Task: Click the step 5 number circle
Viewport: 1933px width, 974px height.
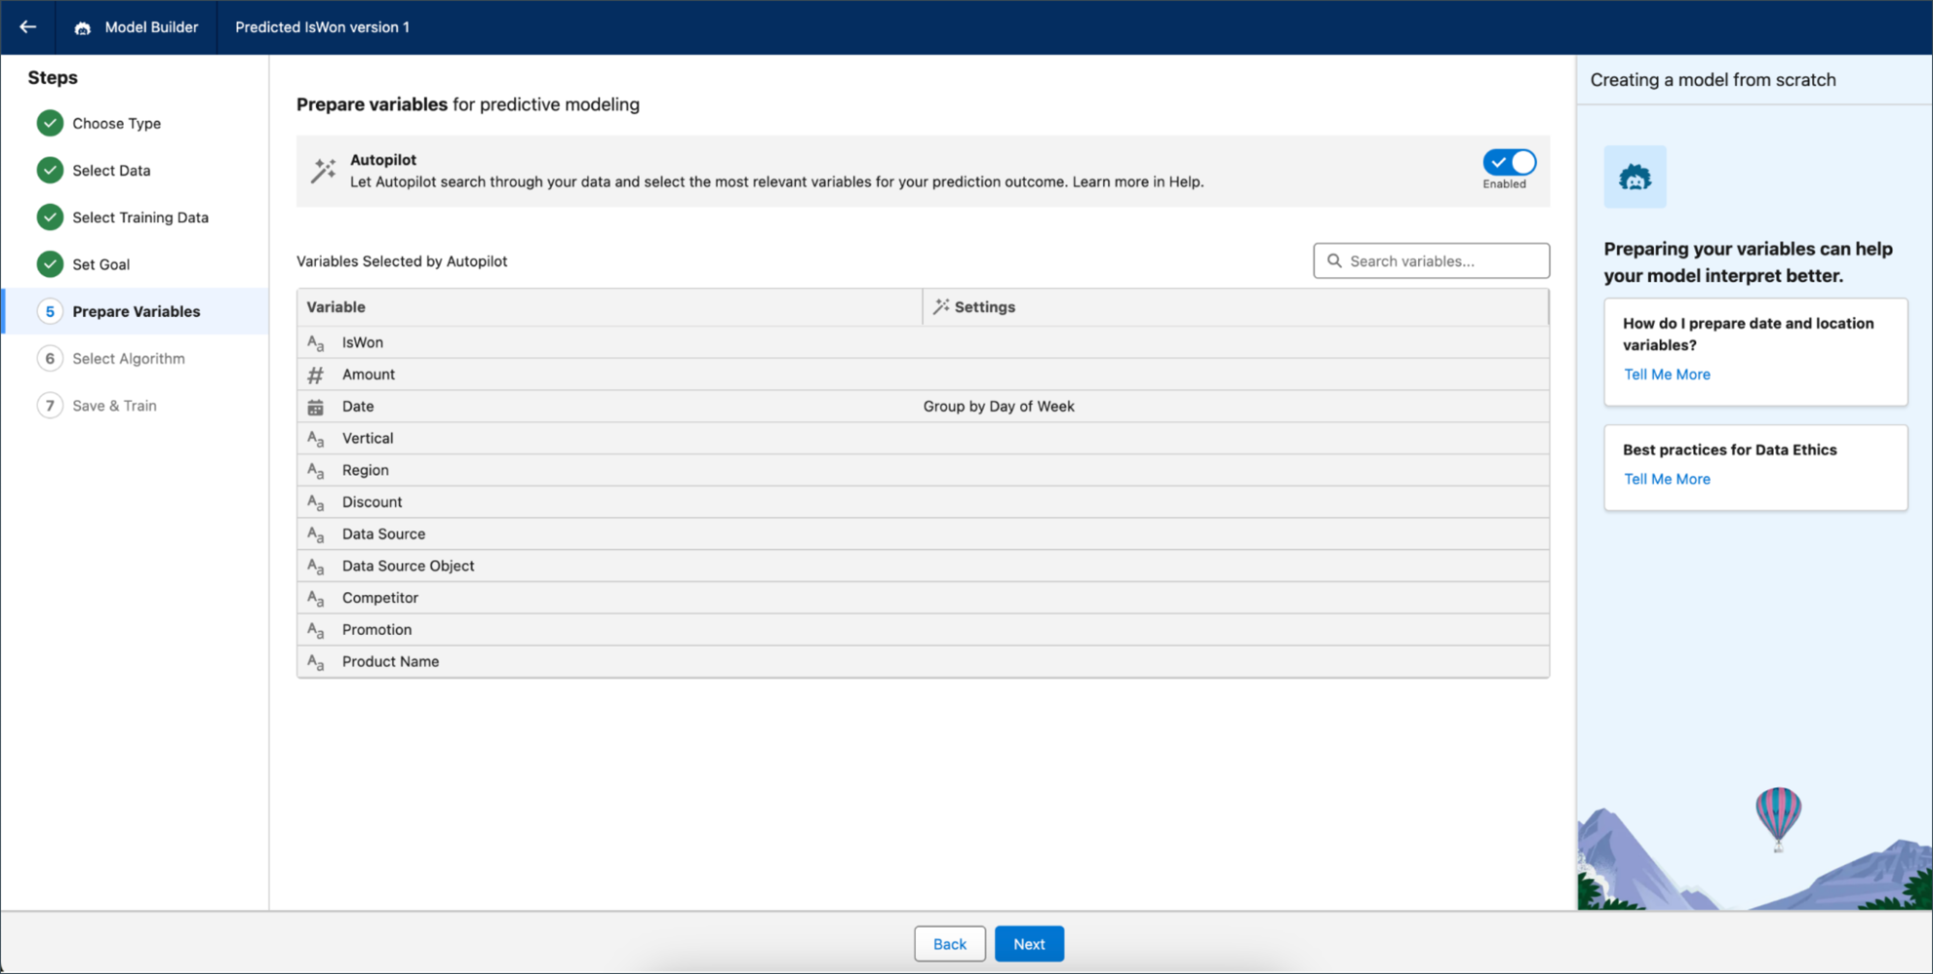Action: pyautogui.click(x=50, y=311)
